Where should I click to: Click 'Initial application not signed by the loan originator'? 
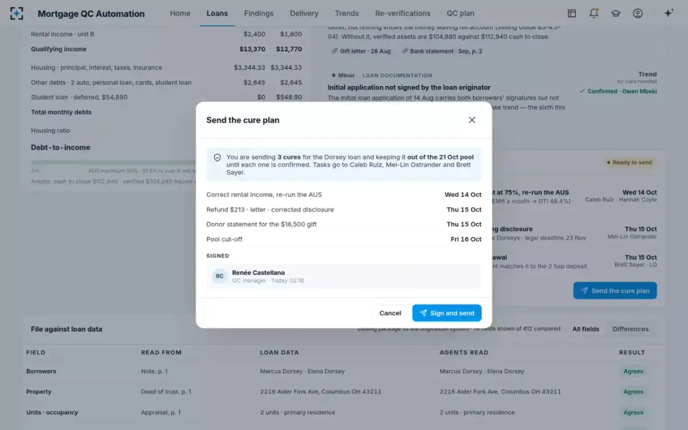click(x=409, y=88)
